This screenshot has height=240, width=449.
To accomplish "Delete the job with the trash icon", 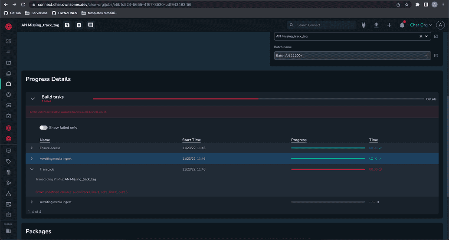I will click(x=79, y=25).
